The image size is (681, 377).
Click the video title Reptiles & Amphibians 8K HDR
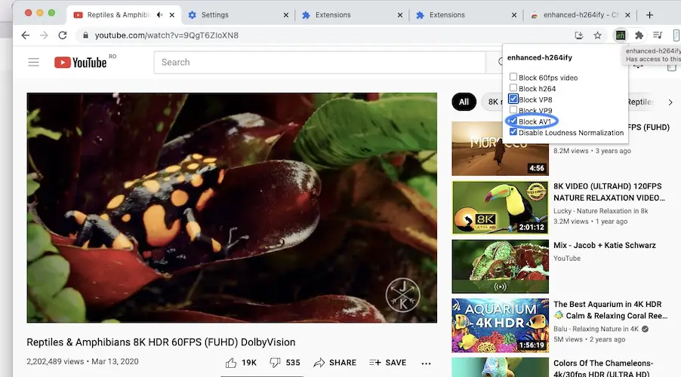[x=161, y=342]
